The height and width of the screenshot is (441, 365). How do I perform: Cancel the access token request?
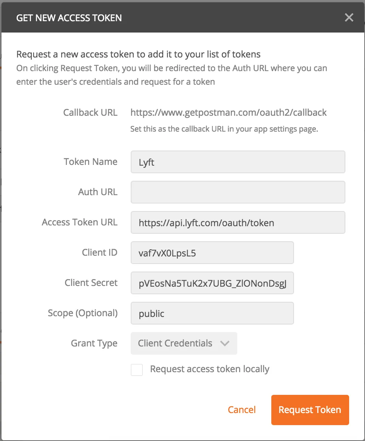(x=242, y=410)
